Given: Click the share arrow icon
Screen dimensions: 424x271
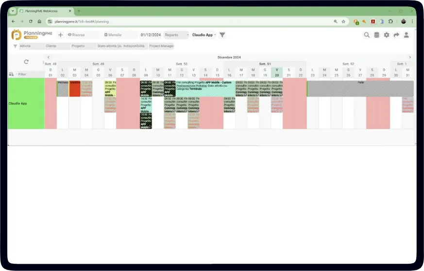Looking at the screenshot, I should (x=396, y=35).
